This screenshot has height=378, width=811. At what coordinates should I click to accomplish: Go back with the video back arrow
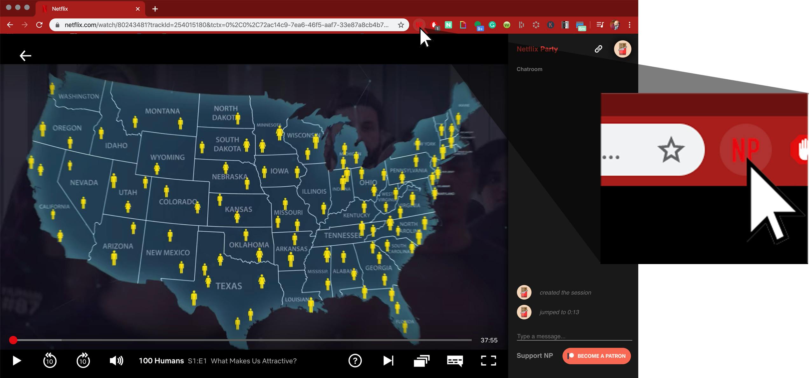pos(25,56)
